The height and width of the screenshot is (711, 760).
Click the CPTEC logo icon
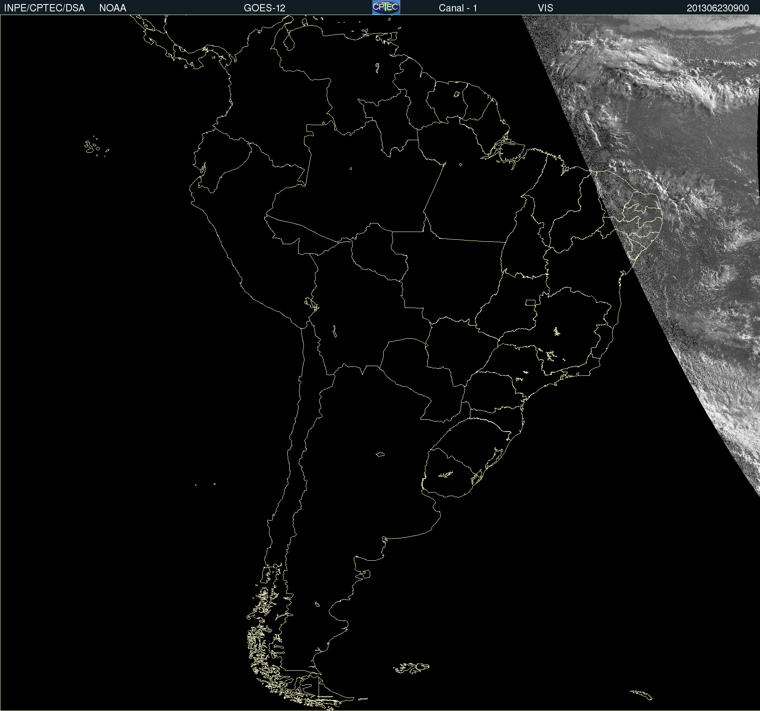click(x=386, y=7)
